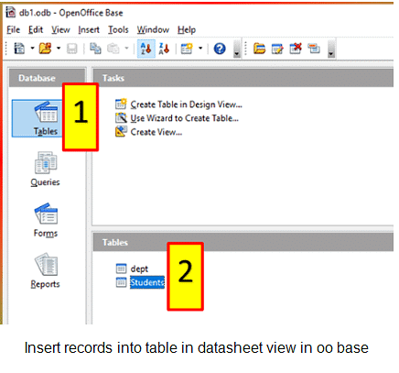
Task: Click the Edit table toolbar icon
Action: pyautogui.click(x=277, y=49)
